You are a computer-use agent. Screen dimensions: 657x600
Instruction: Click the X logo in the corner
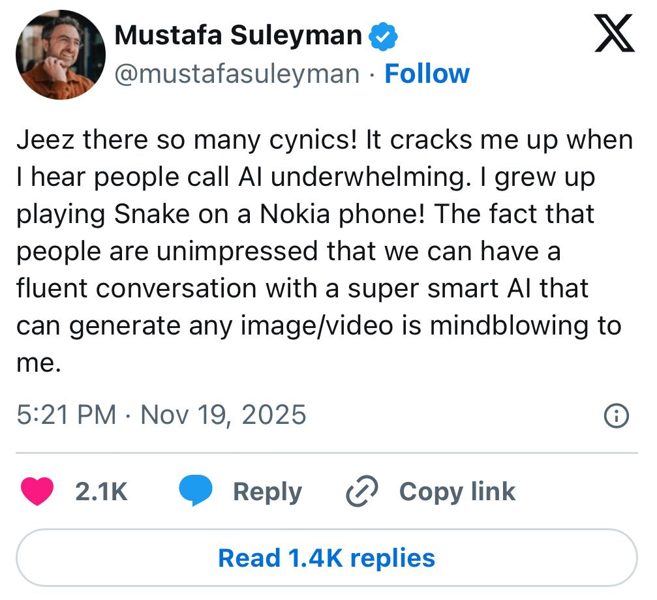[x=615, y=35]
